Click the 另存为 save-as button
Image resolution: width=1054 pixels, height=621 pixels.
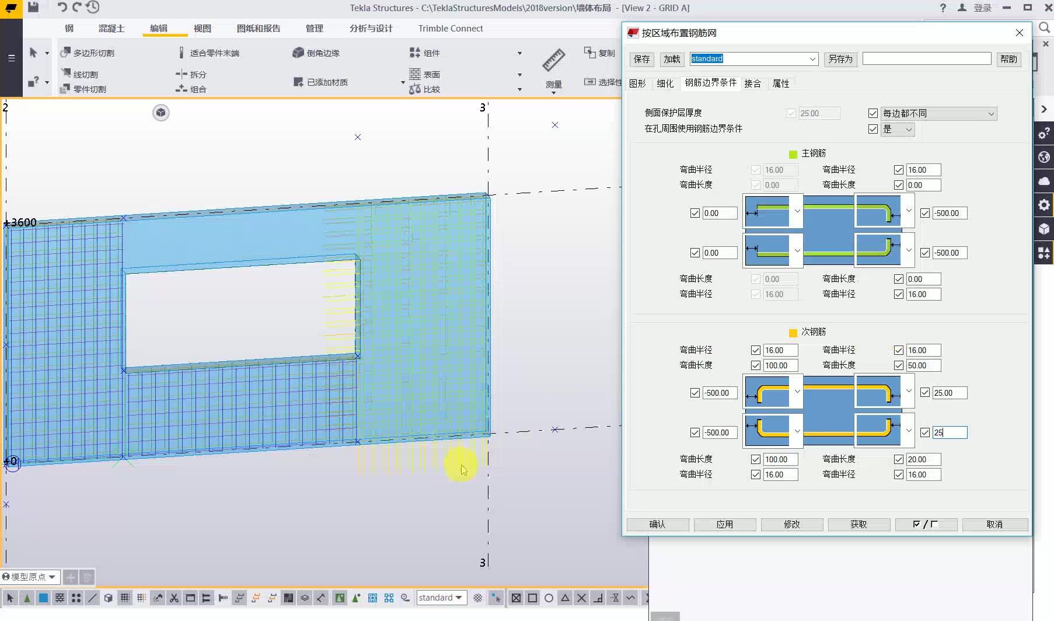[840, 59]
